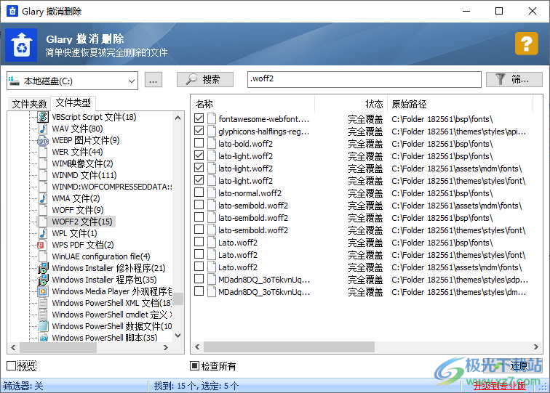Check the lato-bold.woff2 checkbox

click(x=199, y=143)
